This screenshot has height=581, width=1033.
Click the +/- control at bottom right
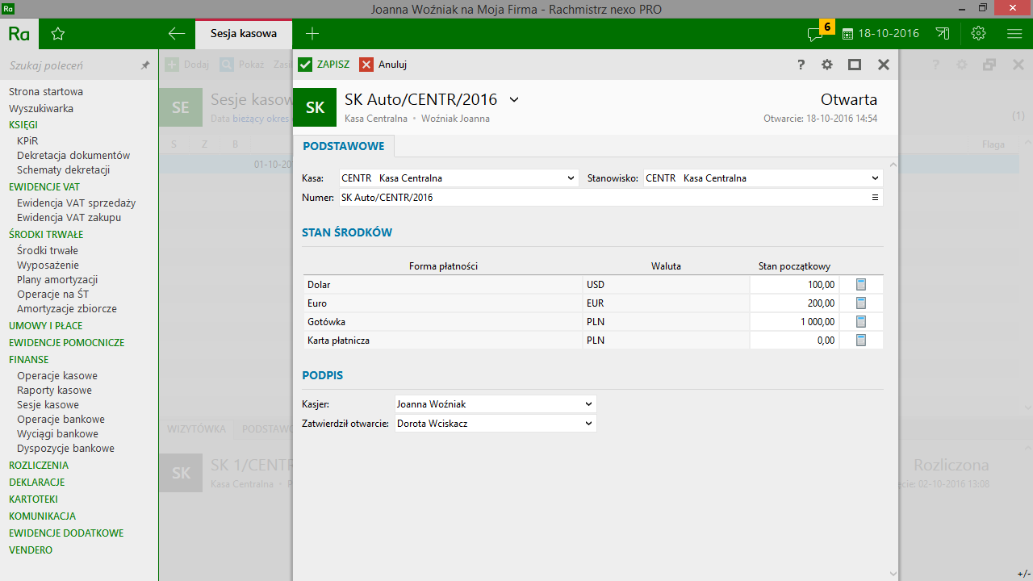point(1023,574)
